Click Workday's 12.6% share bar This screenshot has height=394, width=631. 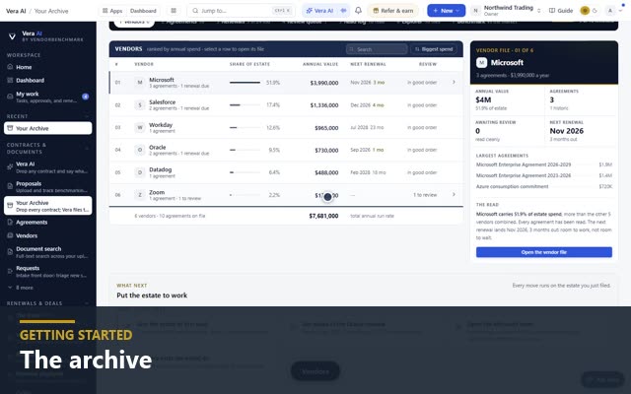point(245,127)
